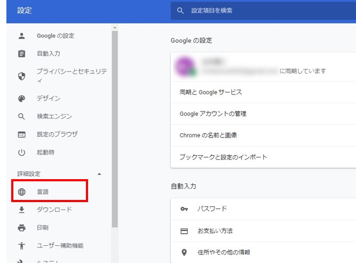Open 住所やその他の情報 row

[x=263, y=252]
